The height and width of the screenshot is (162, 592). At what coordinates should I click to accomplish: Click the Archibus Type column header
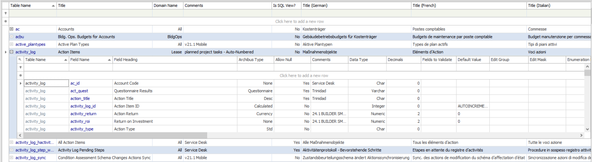coord(255,60)
